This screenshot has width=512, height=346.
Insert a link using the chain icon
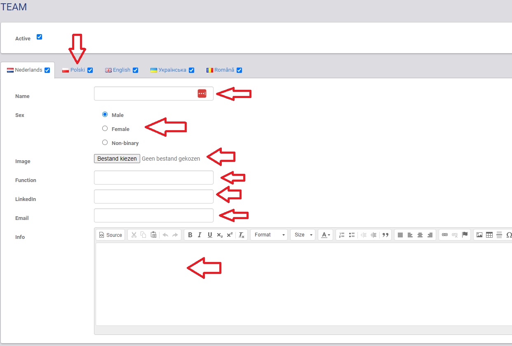pyautogui.click(x=445, y=235)
